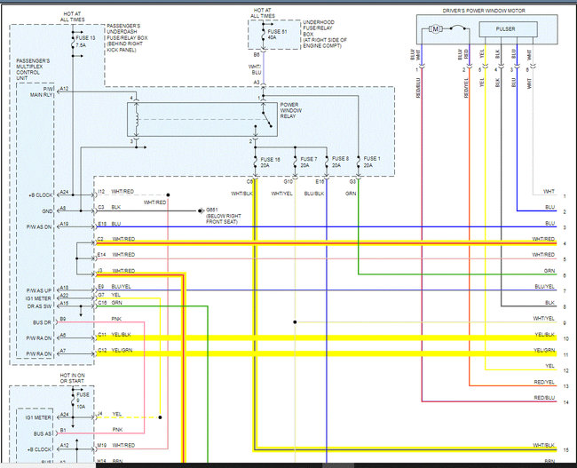The width and height of the screenshot is (577, 468).
Task: Click the BUS AS pin label
Action: click(43, 433)
